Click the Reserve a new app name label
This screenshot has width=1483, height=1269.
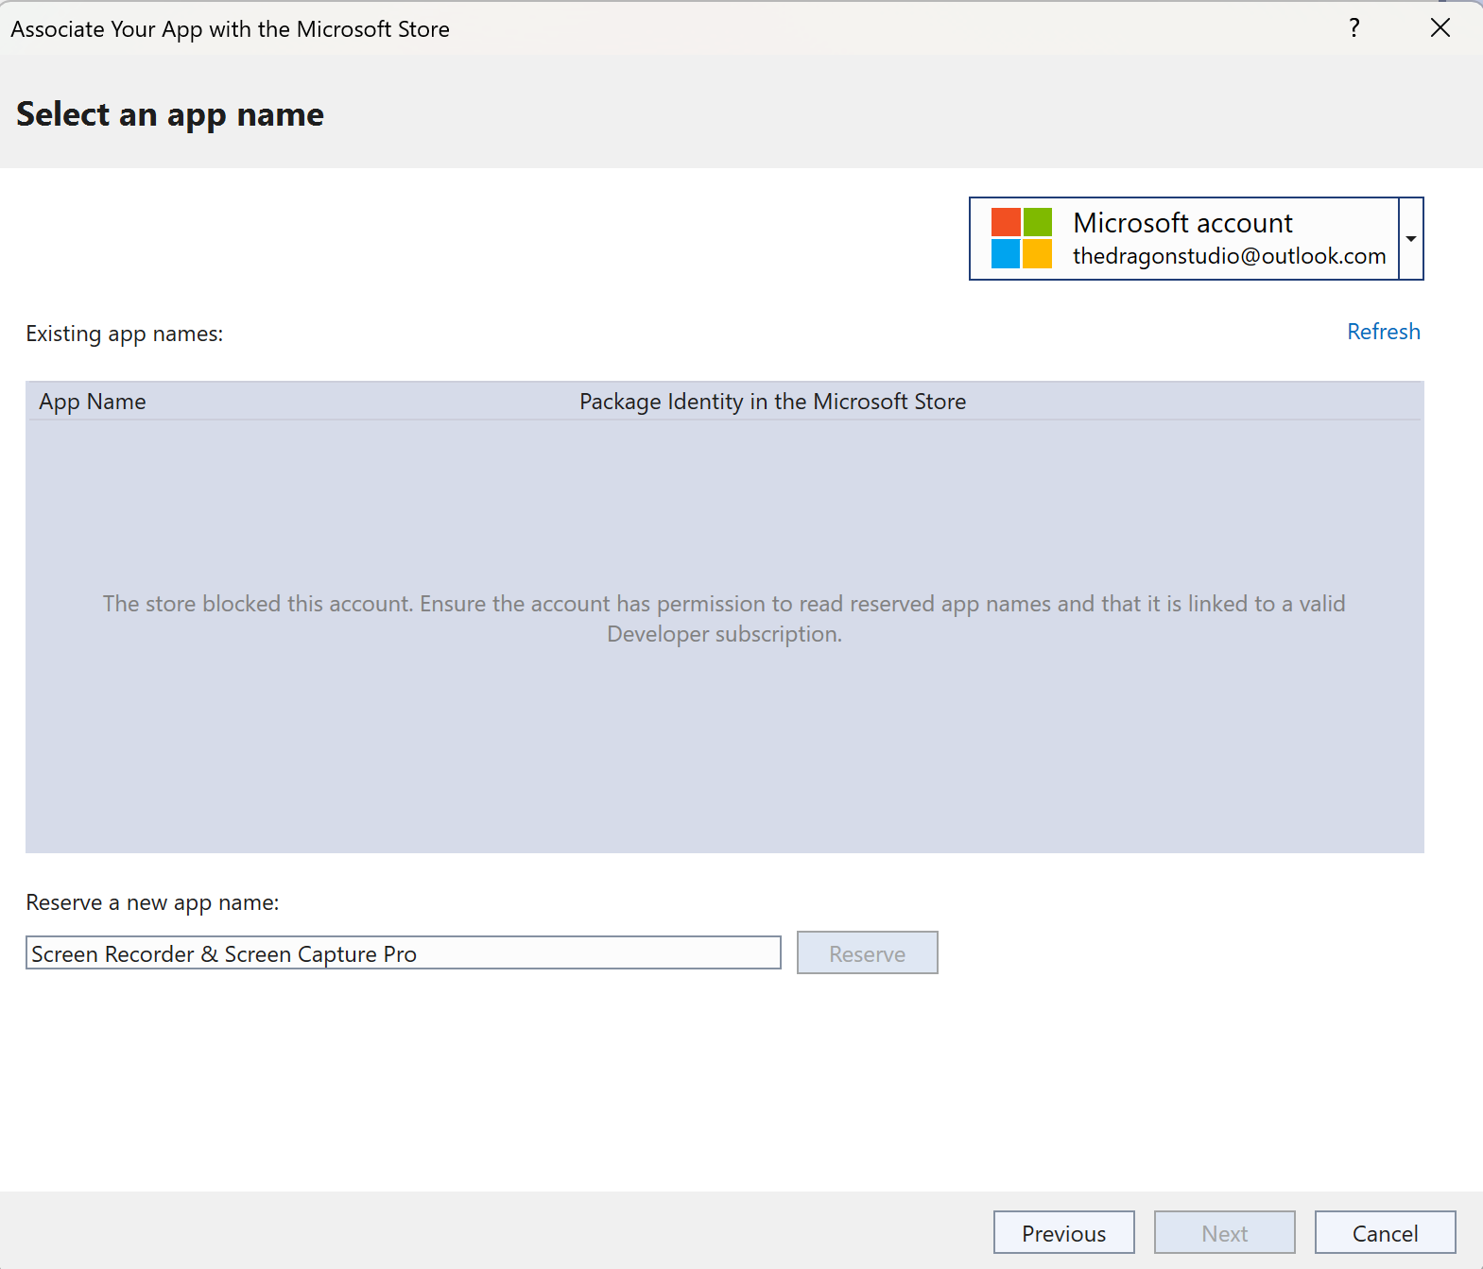pos(152,902)
